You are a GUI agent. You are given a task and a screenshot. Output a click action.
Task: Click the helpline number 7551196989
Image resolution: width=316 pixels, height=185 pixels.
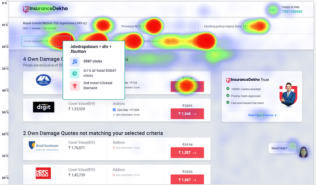[292, 12]
